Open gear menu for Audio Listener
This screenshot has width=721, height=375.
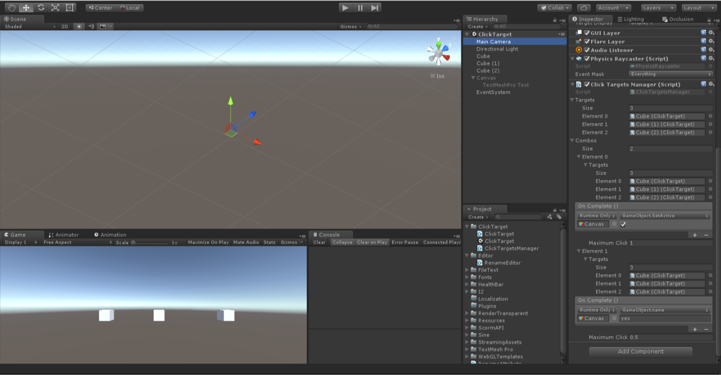coord(711,50)
